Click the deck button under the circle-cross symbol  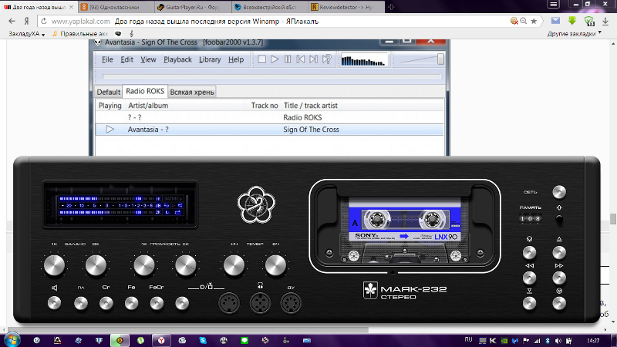click(x=529, y=253)
